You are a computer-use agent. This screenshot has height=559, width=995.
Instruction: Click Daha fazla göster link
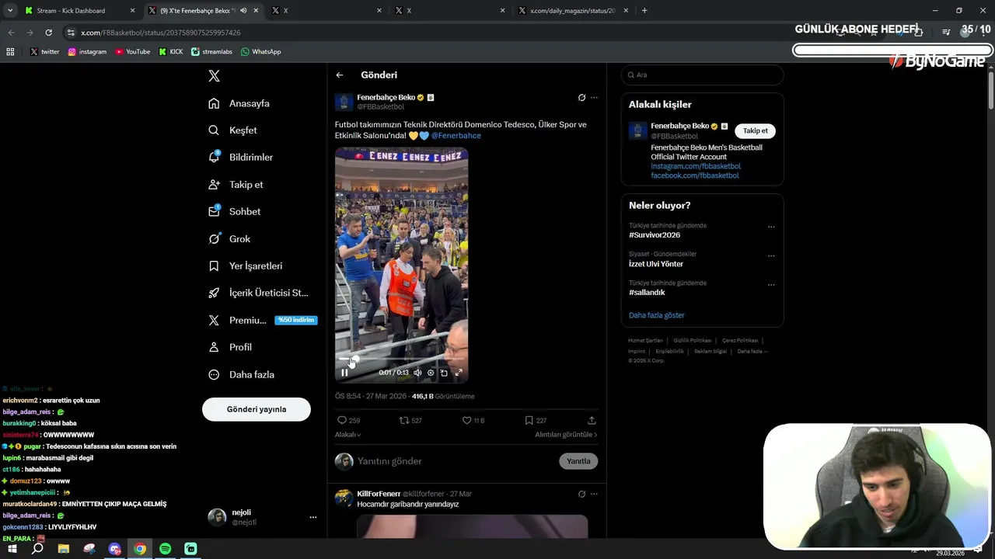657,315
